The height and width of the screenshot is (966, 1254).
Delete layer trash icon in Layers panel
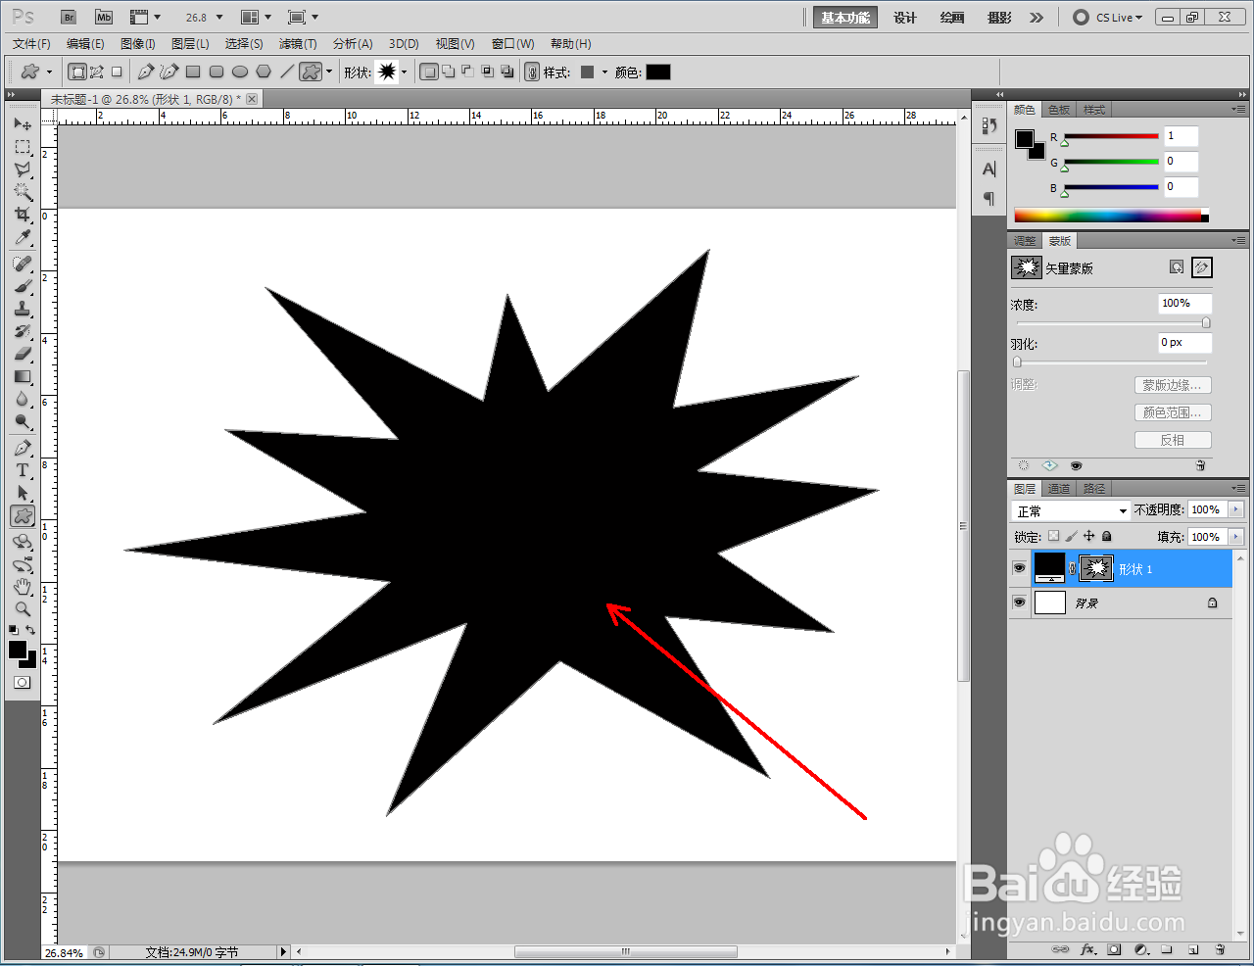click(1220, 949)
